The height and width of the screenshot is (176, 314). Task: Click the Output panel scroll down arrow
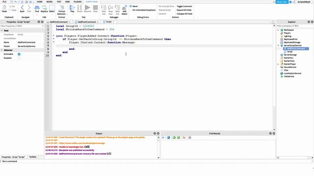coord(158,157)
